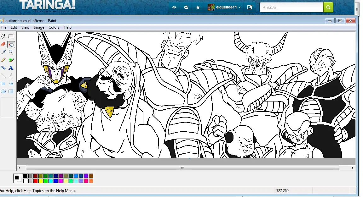Pick the black palette color
The height and width of the screenshot is (197, 363).
pos(25,176)
